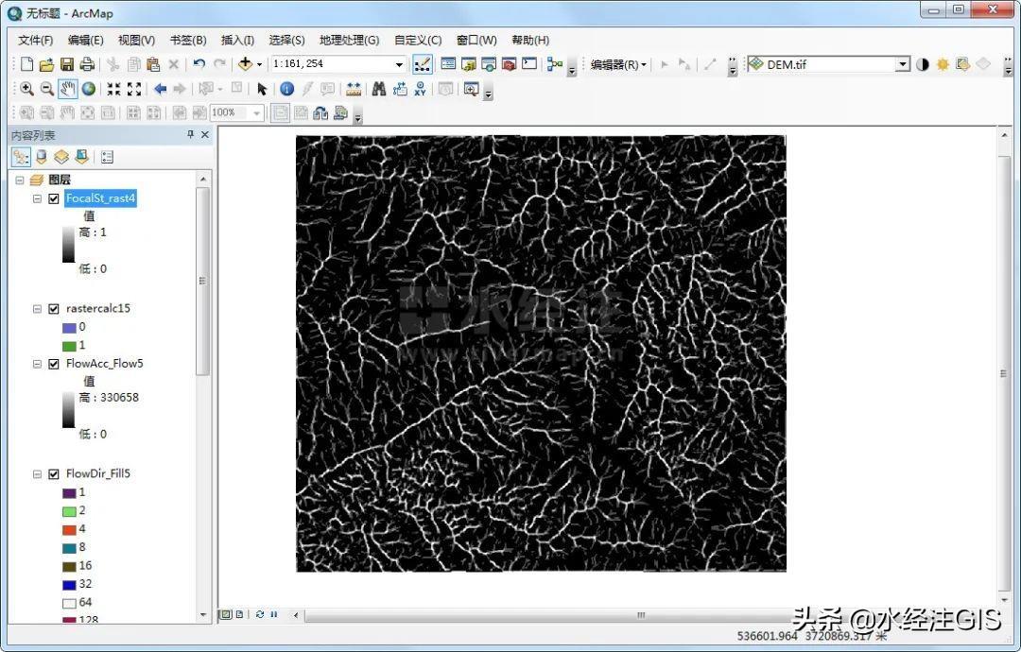Click the Add Data button

[x=245, y=64]
